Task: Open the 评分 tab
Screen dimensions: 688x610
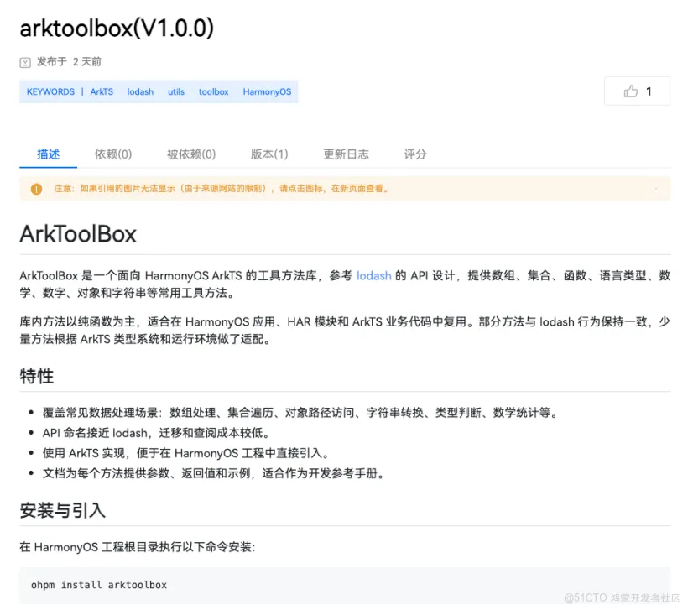Action: (x=415, y=154)
